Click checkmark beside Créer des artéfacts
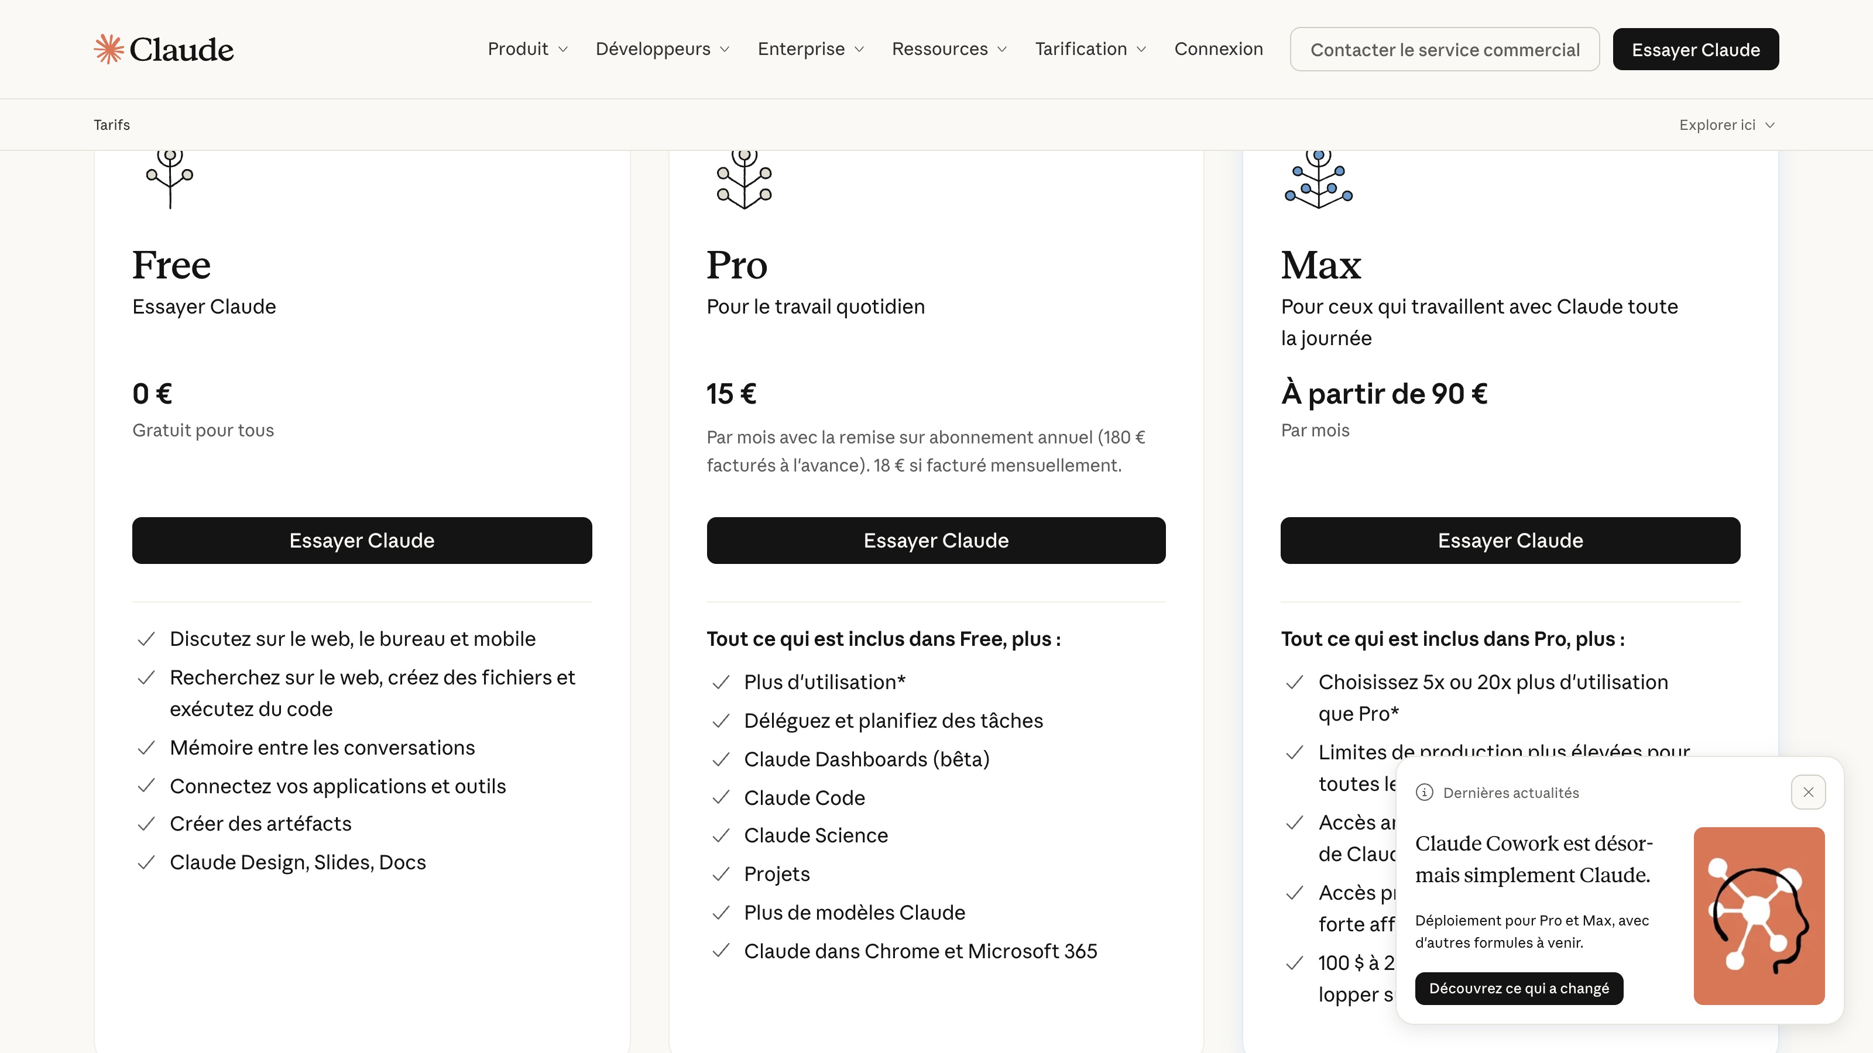 (146, 823)
